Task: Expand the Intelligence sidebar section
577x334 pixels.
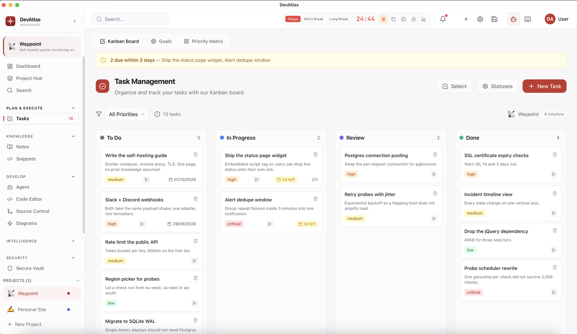Action: tap(73, 241)
